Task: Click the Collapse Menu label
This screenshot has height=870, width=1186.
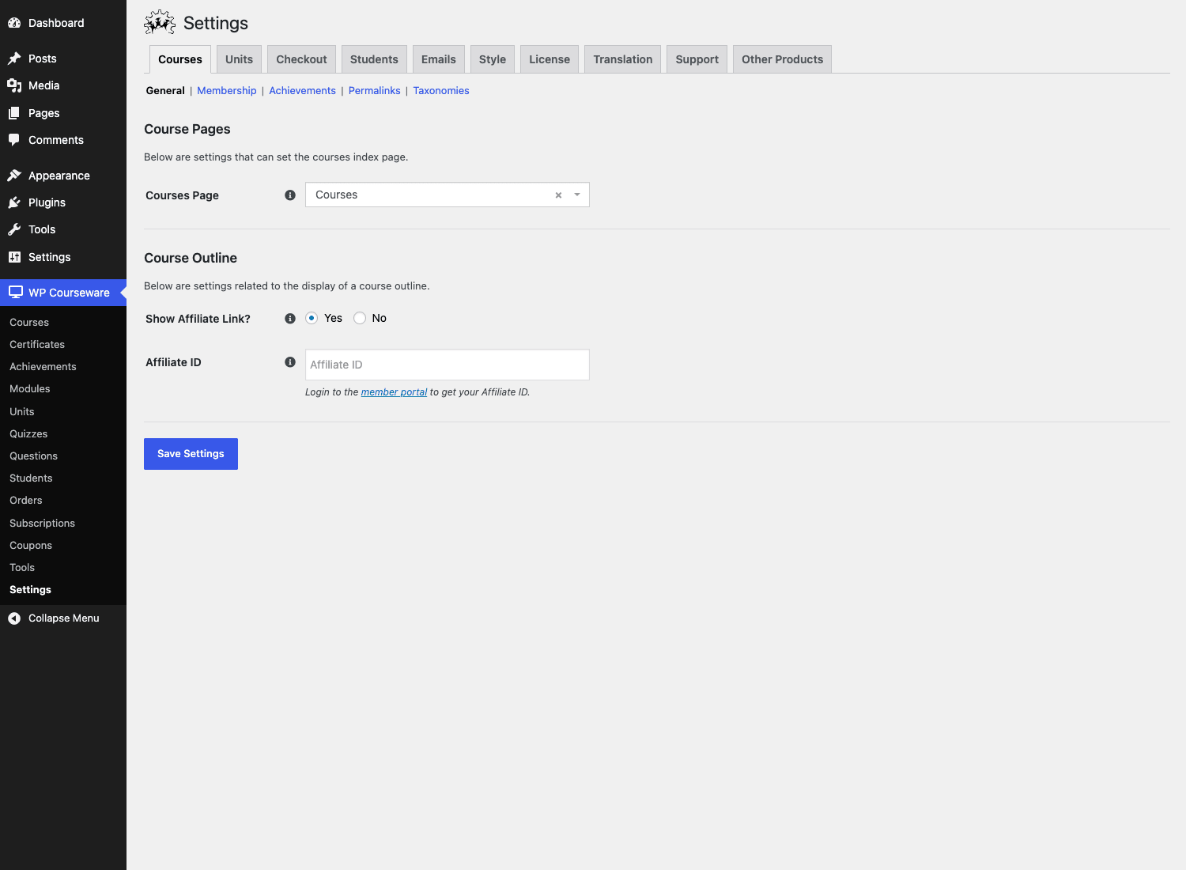Action: [x=64, y=618]
